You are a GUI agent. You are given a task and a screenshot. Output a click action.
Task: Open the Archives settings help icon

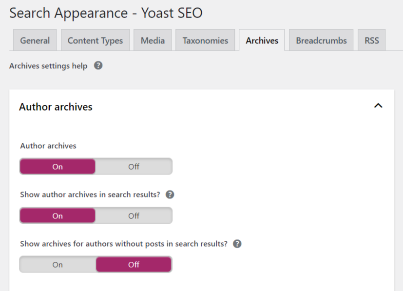(98, 65)
